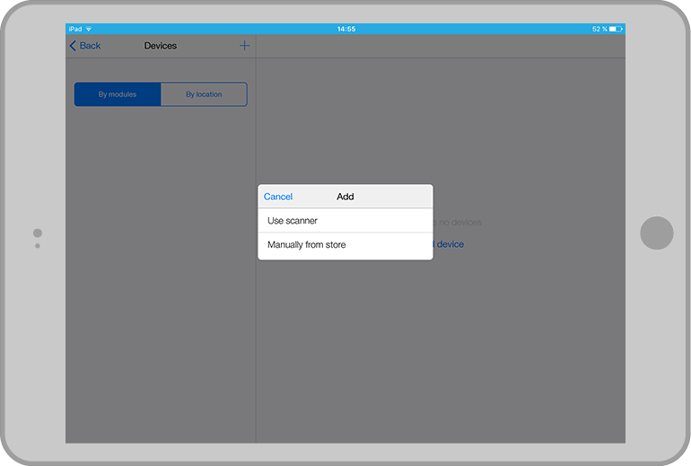Tap the Back text label
The image size is (691, 466).
(x=91, y=46)
